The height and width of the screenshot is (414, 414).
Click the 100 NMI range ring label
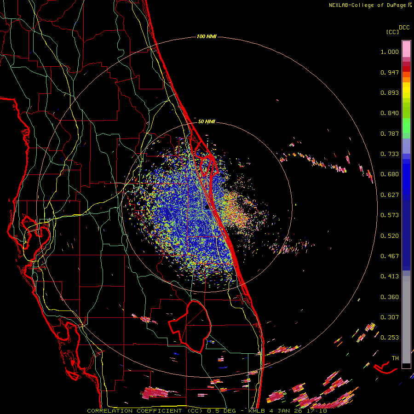[207, 36]
